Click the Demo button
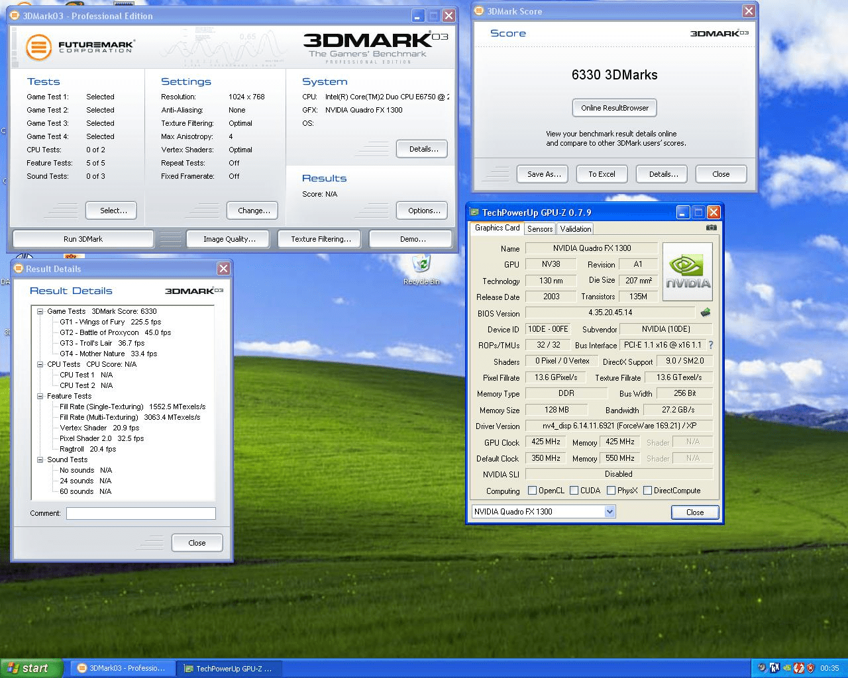This screenshot has height=678, width=848. [x=412, y=239]
